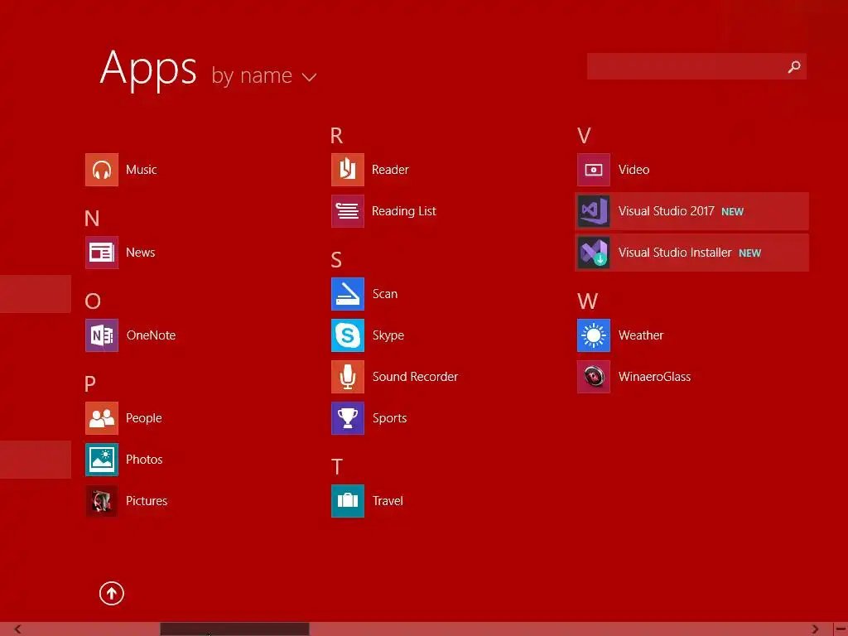
Task: Open the Sports trophy icon
Action: pos(348,418)
